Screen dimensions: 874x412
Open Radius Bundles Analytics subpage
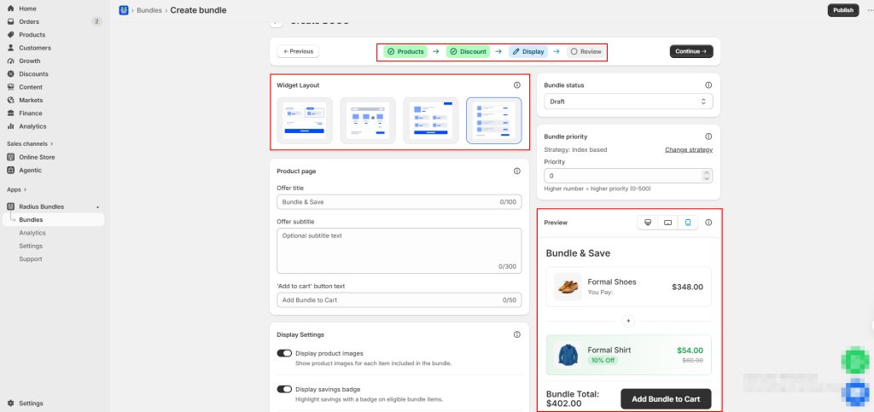[x=32, y=233]
